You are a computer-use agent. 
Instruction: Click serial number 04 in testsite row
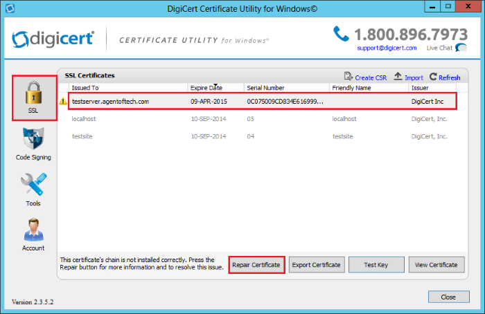click(251, 136)
